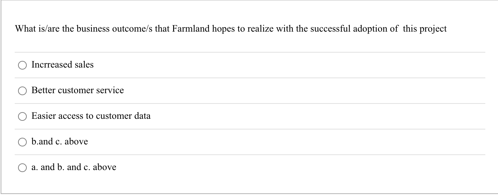498x195 pixels.
Task: Click the 'b.and c. above' label
Action: pos(59,141)
